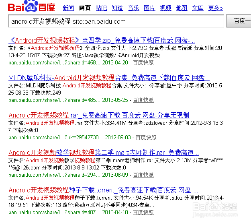Focus the search box containing android开发视频教程
The image size is (251, 223).
[116, 21]
